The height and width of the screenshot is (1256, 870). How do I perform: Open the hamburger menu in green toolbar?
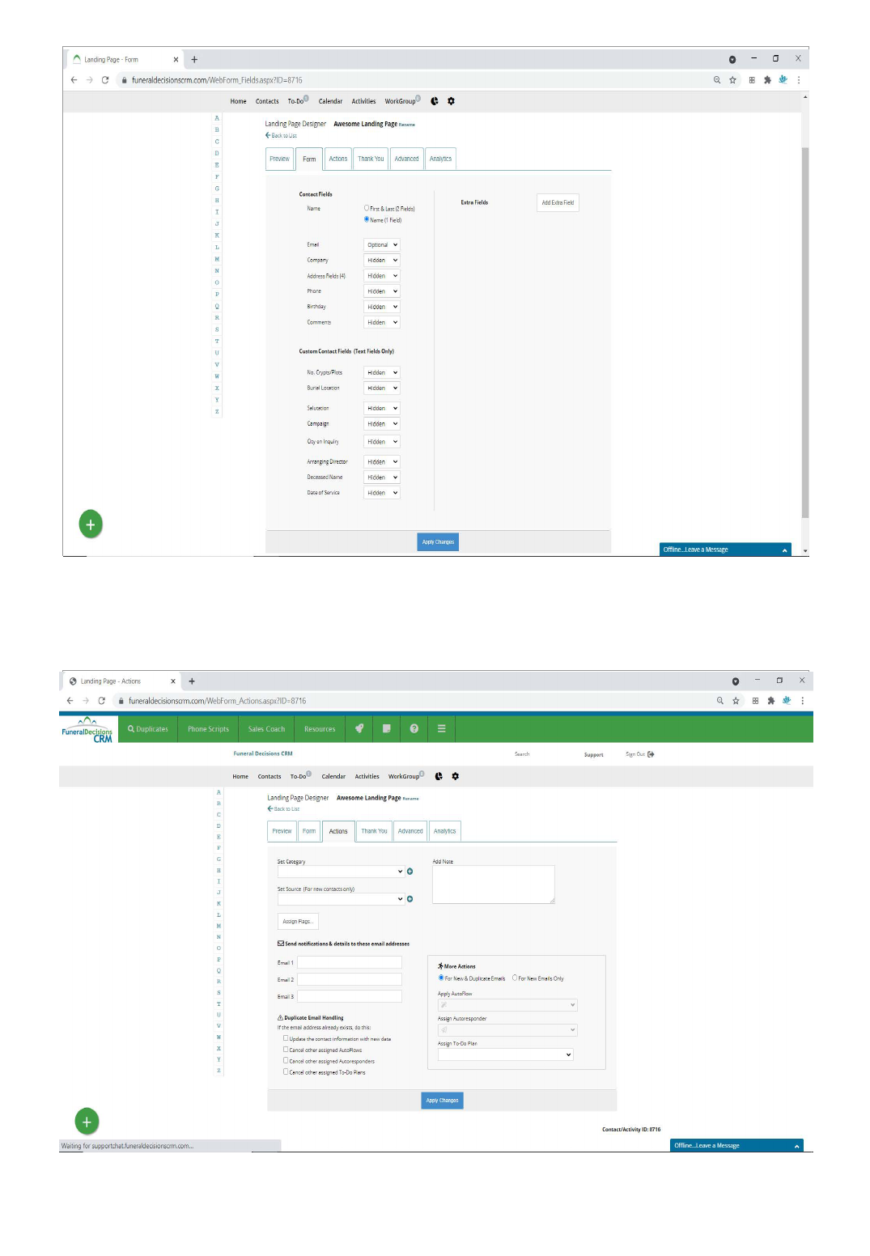click(x=442, y=728)
